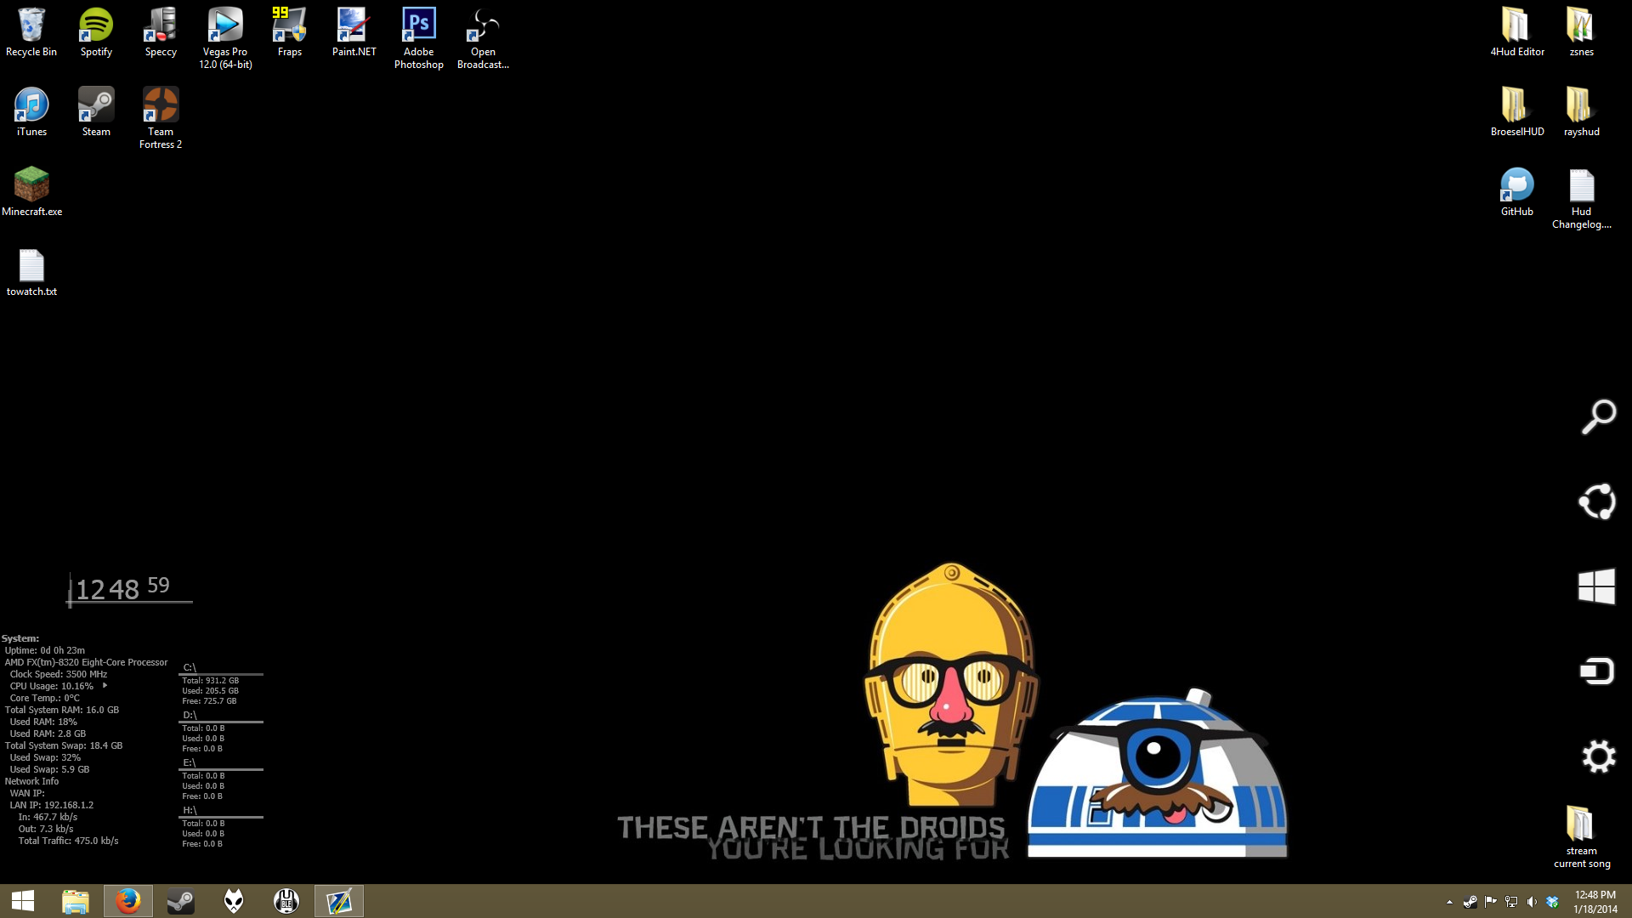Select the Minecraft.exe icon
Screen dimensions: 1632x918
click(31, 191)
